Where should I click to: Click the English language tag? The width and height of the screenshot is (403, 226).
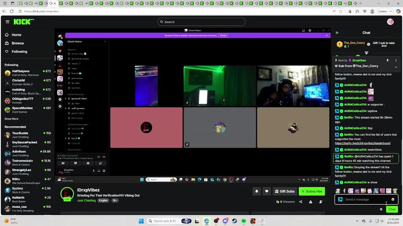[x=103, y=201]
